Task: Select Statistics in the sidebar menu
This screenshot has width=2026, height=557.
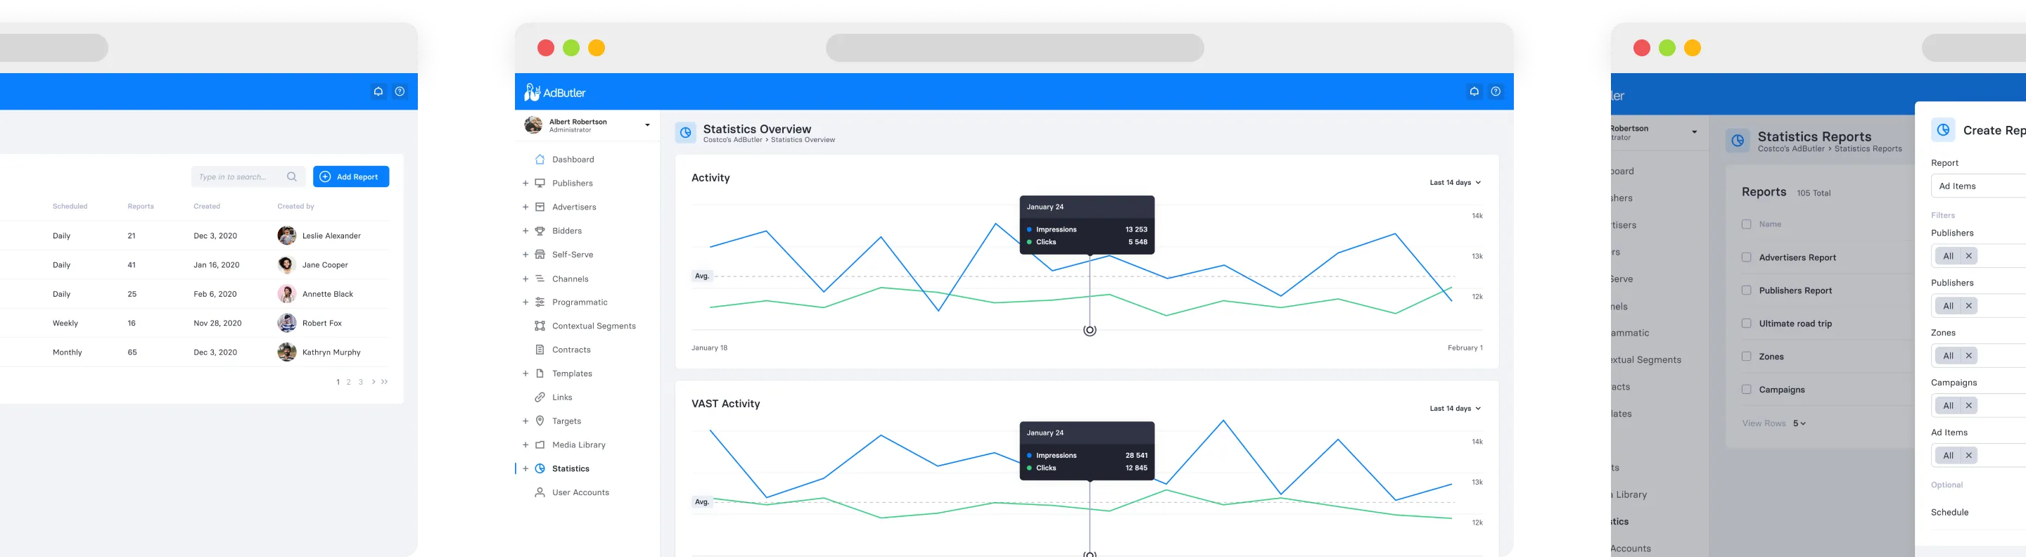Action: point(571,469)
